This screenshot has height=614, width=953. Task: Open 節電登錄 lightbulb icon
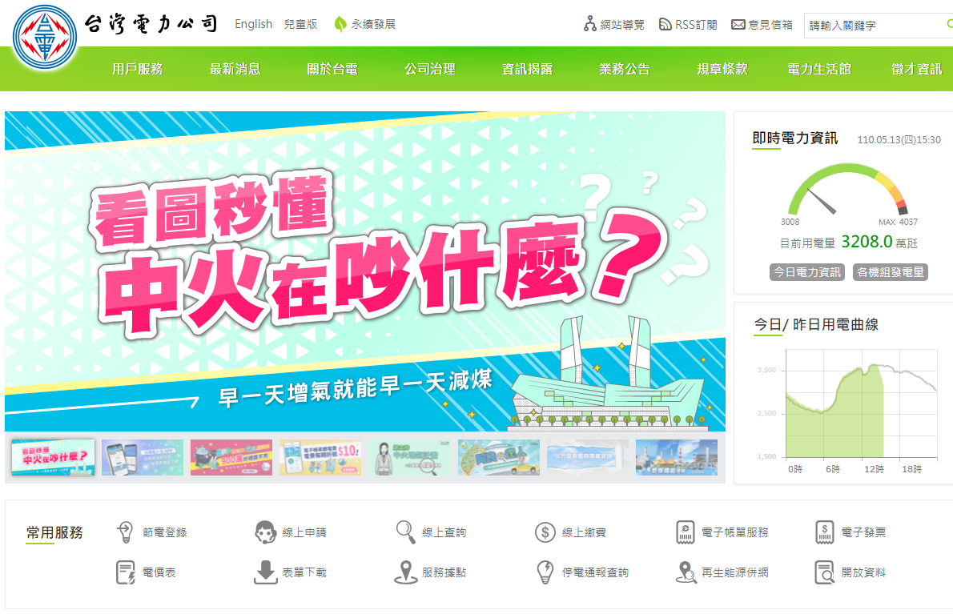click(x=125, y=532)
